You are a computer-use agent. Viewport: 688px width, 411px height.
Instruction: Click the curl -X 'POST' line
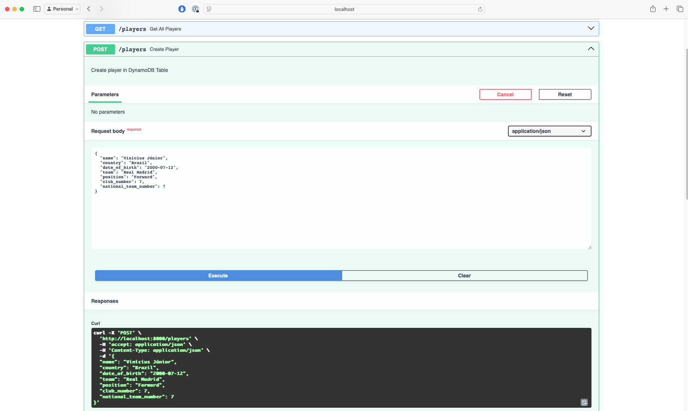[118, 333]
